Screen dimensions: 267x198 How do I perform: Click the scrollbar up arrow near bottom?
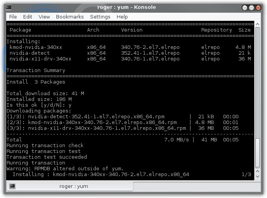coord(258,171)
